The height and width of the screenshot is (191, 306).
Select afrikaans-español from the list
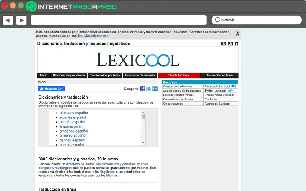coord(73,113)
